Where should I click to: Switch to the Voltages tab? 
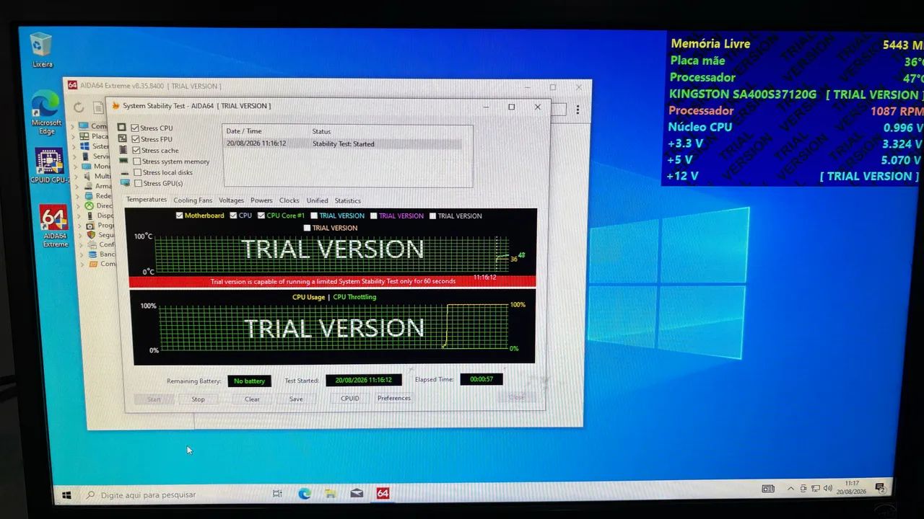click(232, 200)
